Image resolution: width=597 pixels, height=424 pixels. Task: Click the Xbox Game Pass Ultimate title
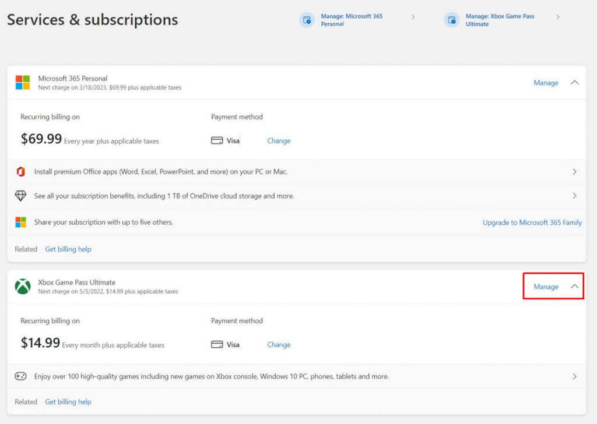tap(76, 282)
